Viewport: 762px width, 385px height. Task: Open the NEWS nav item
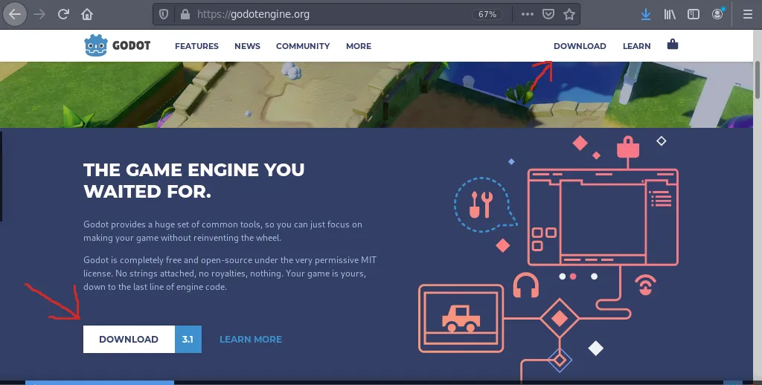[x=247, y=46]
